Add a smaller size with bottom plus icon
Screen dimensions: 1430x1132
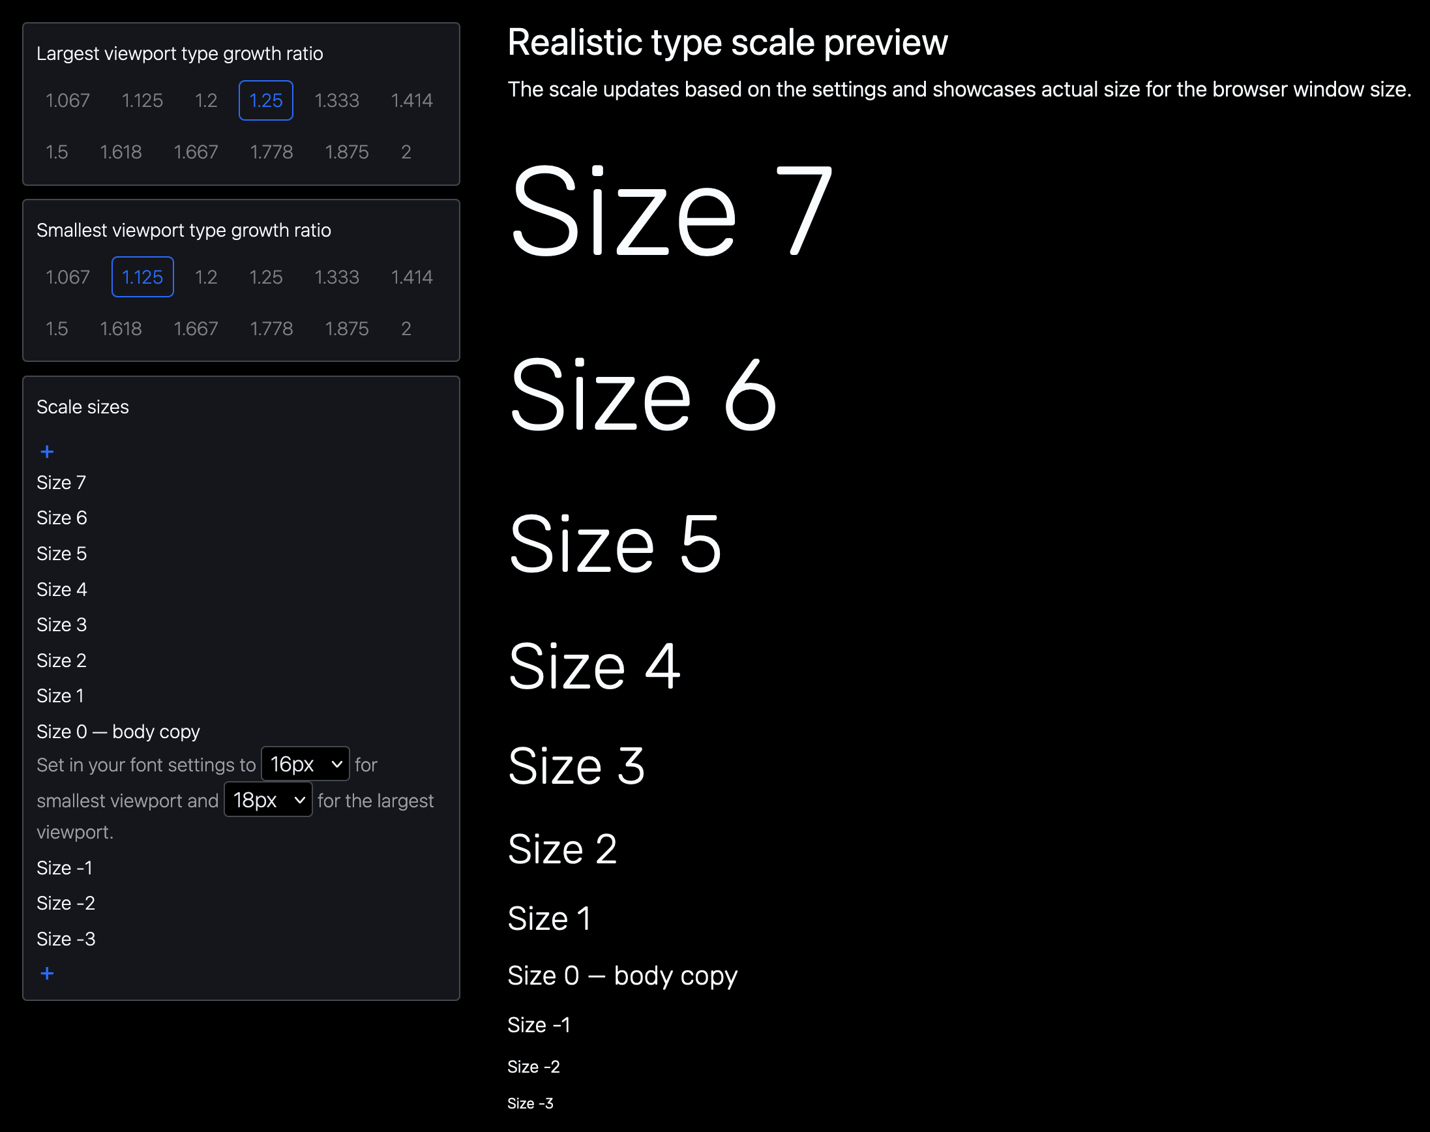47,973
